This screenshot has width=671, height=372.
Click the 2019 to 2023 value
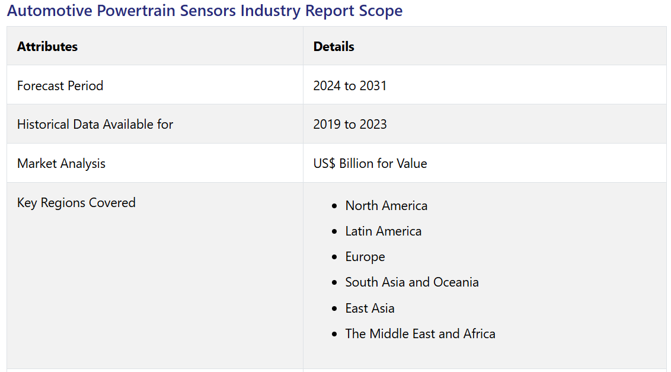(x=350, y=124)
